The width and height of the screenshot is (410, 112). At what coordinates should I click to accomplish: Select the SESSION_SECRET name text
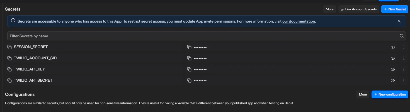[31, 47]
